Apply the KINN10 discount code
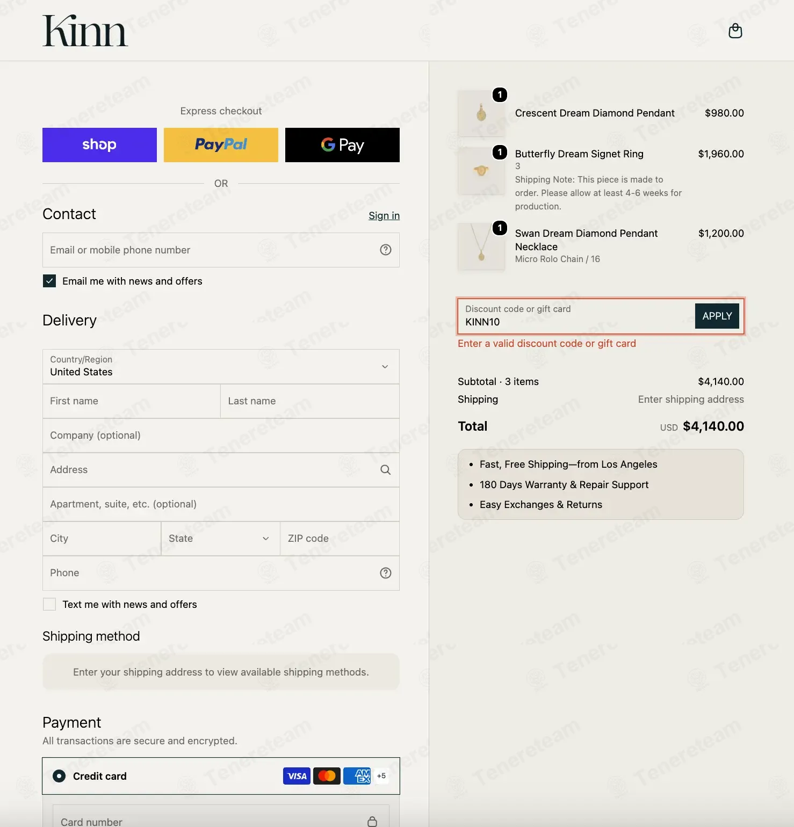Image resolution: width=794 pixels, height=827 pixels. coord(717,316)
